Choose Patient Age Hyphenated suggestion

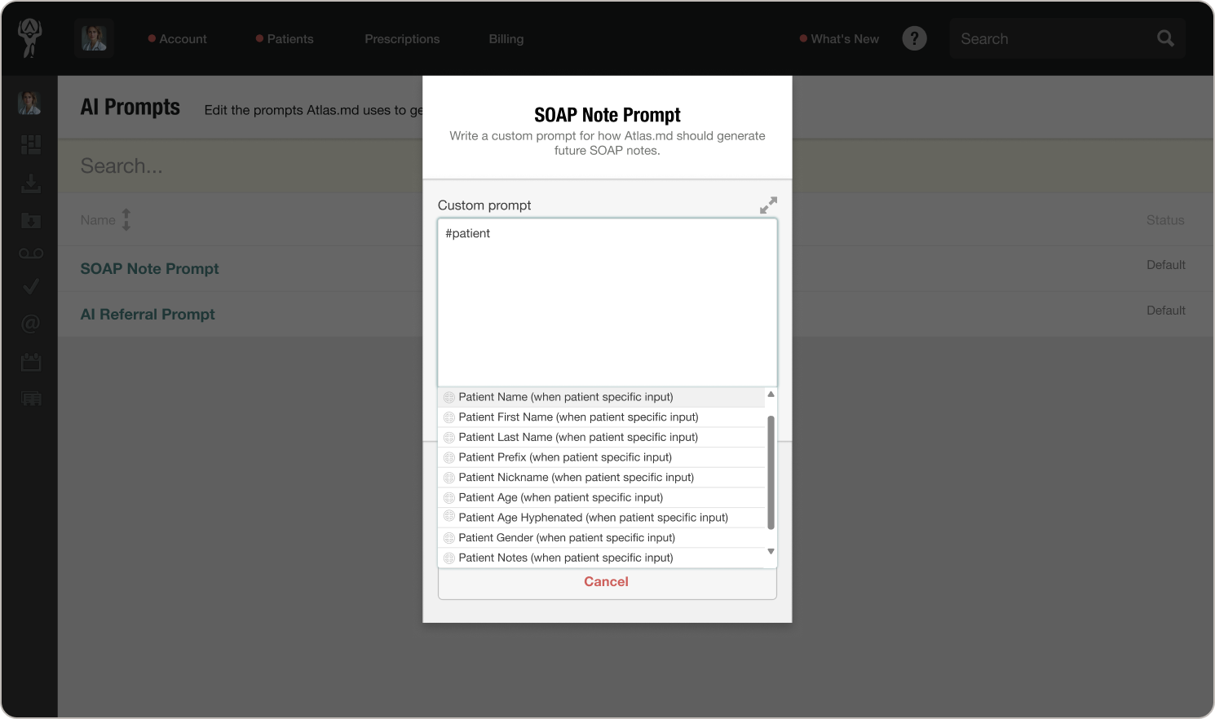coord(601,518)
